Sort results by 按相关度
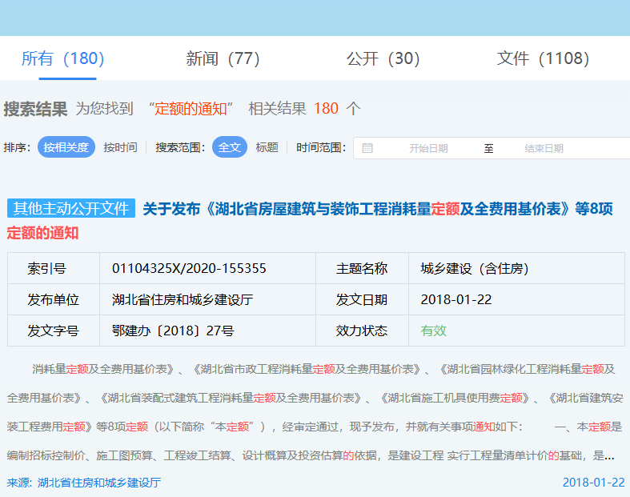630x497 pixels. click(x=66, y=147)
